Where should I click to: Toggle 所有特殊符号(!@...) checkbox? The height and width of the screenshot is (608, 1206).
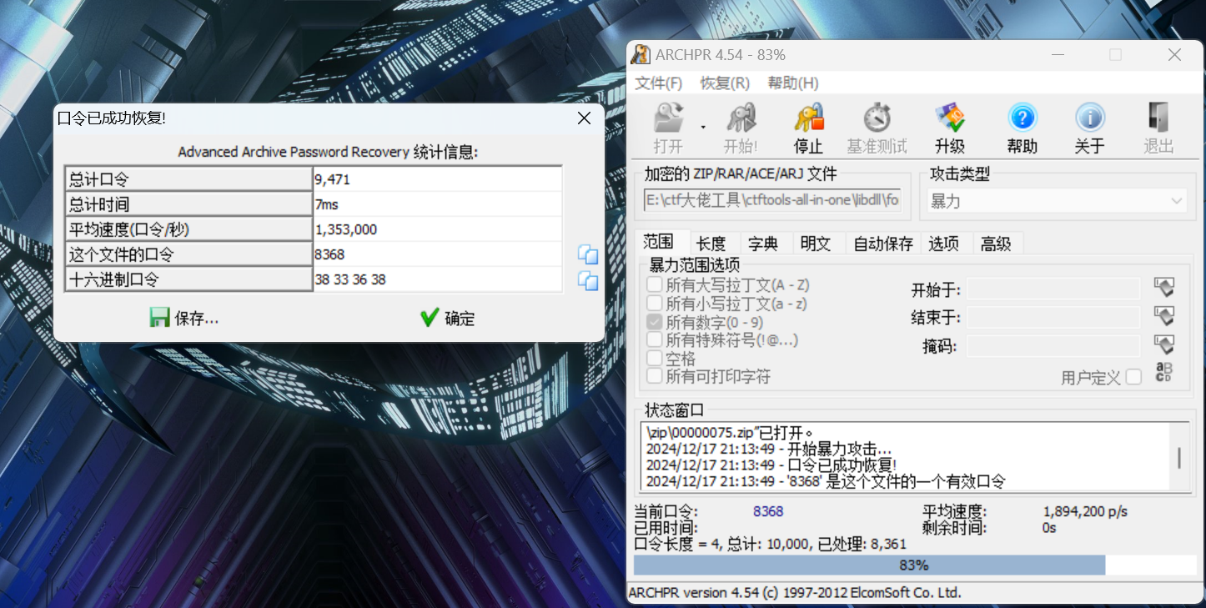point(655,340)
